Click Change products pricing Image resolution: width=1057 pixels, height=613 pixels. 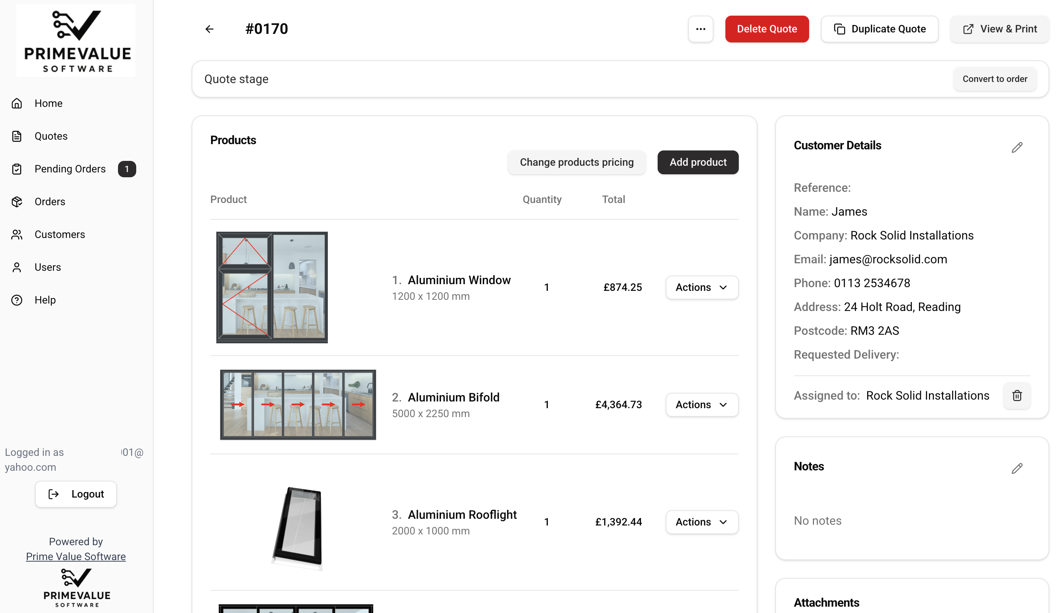577,162
